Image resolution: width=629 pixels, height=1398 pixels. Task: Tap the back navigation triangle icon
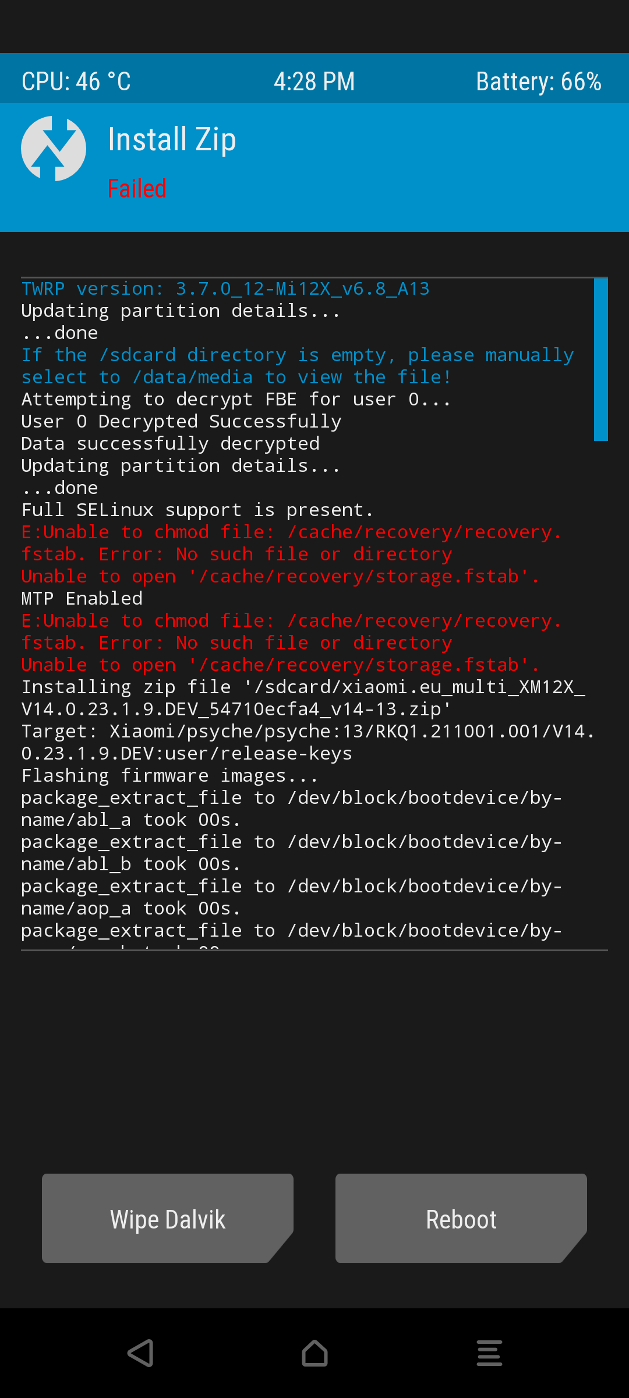[140, 1353]
